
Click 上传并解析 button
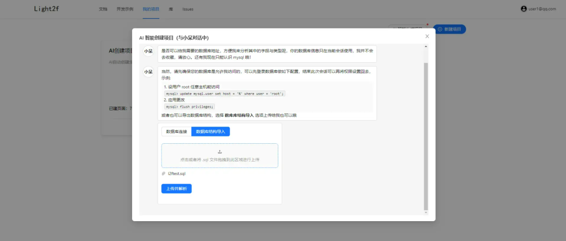[177, 189]
